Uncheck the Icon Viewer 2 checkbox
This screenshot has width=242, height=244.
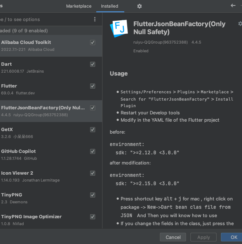[x=93, y=173]
